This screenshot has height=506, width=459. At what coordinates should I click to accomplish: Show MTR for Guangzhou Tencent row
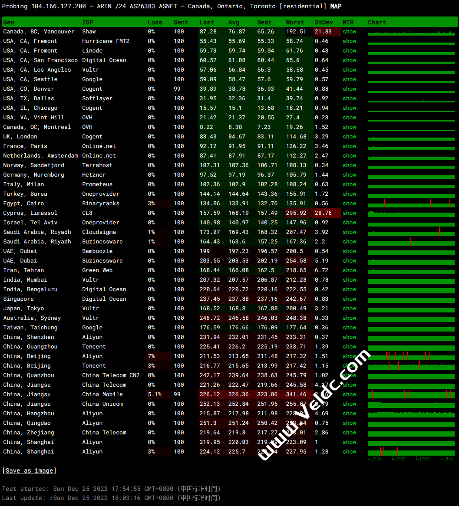(x=349, y=347)
